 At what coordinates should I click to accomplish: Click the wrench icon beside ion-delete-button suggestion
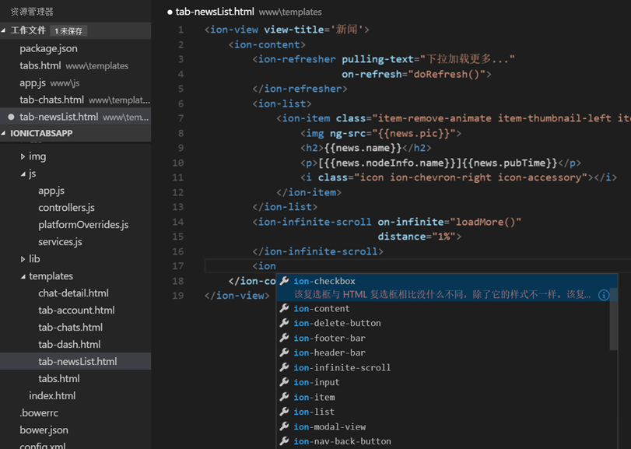coord(284,323)
